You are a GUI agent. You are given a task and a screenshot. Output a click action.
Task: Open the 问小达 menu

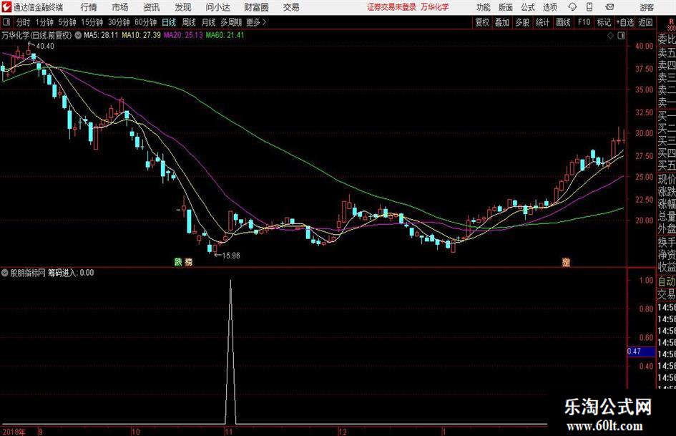217,7
